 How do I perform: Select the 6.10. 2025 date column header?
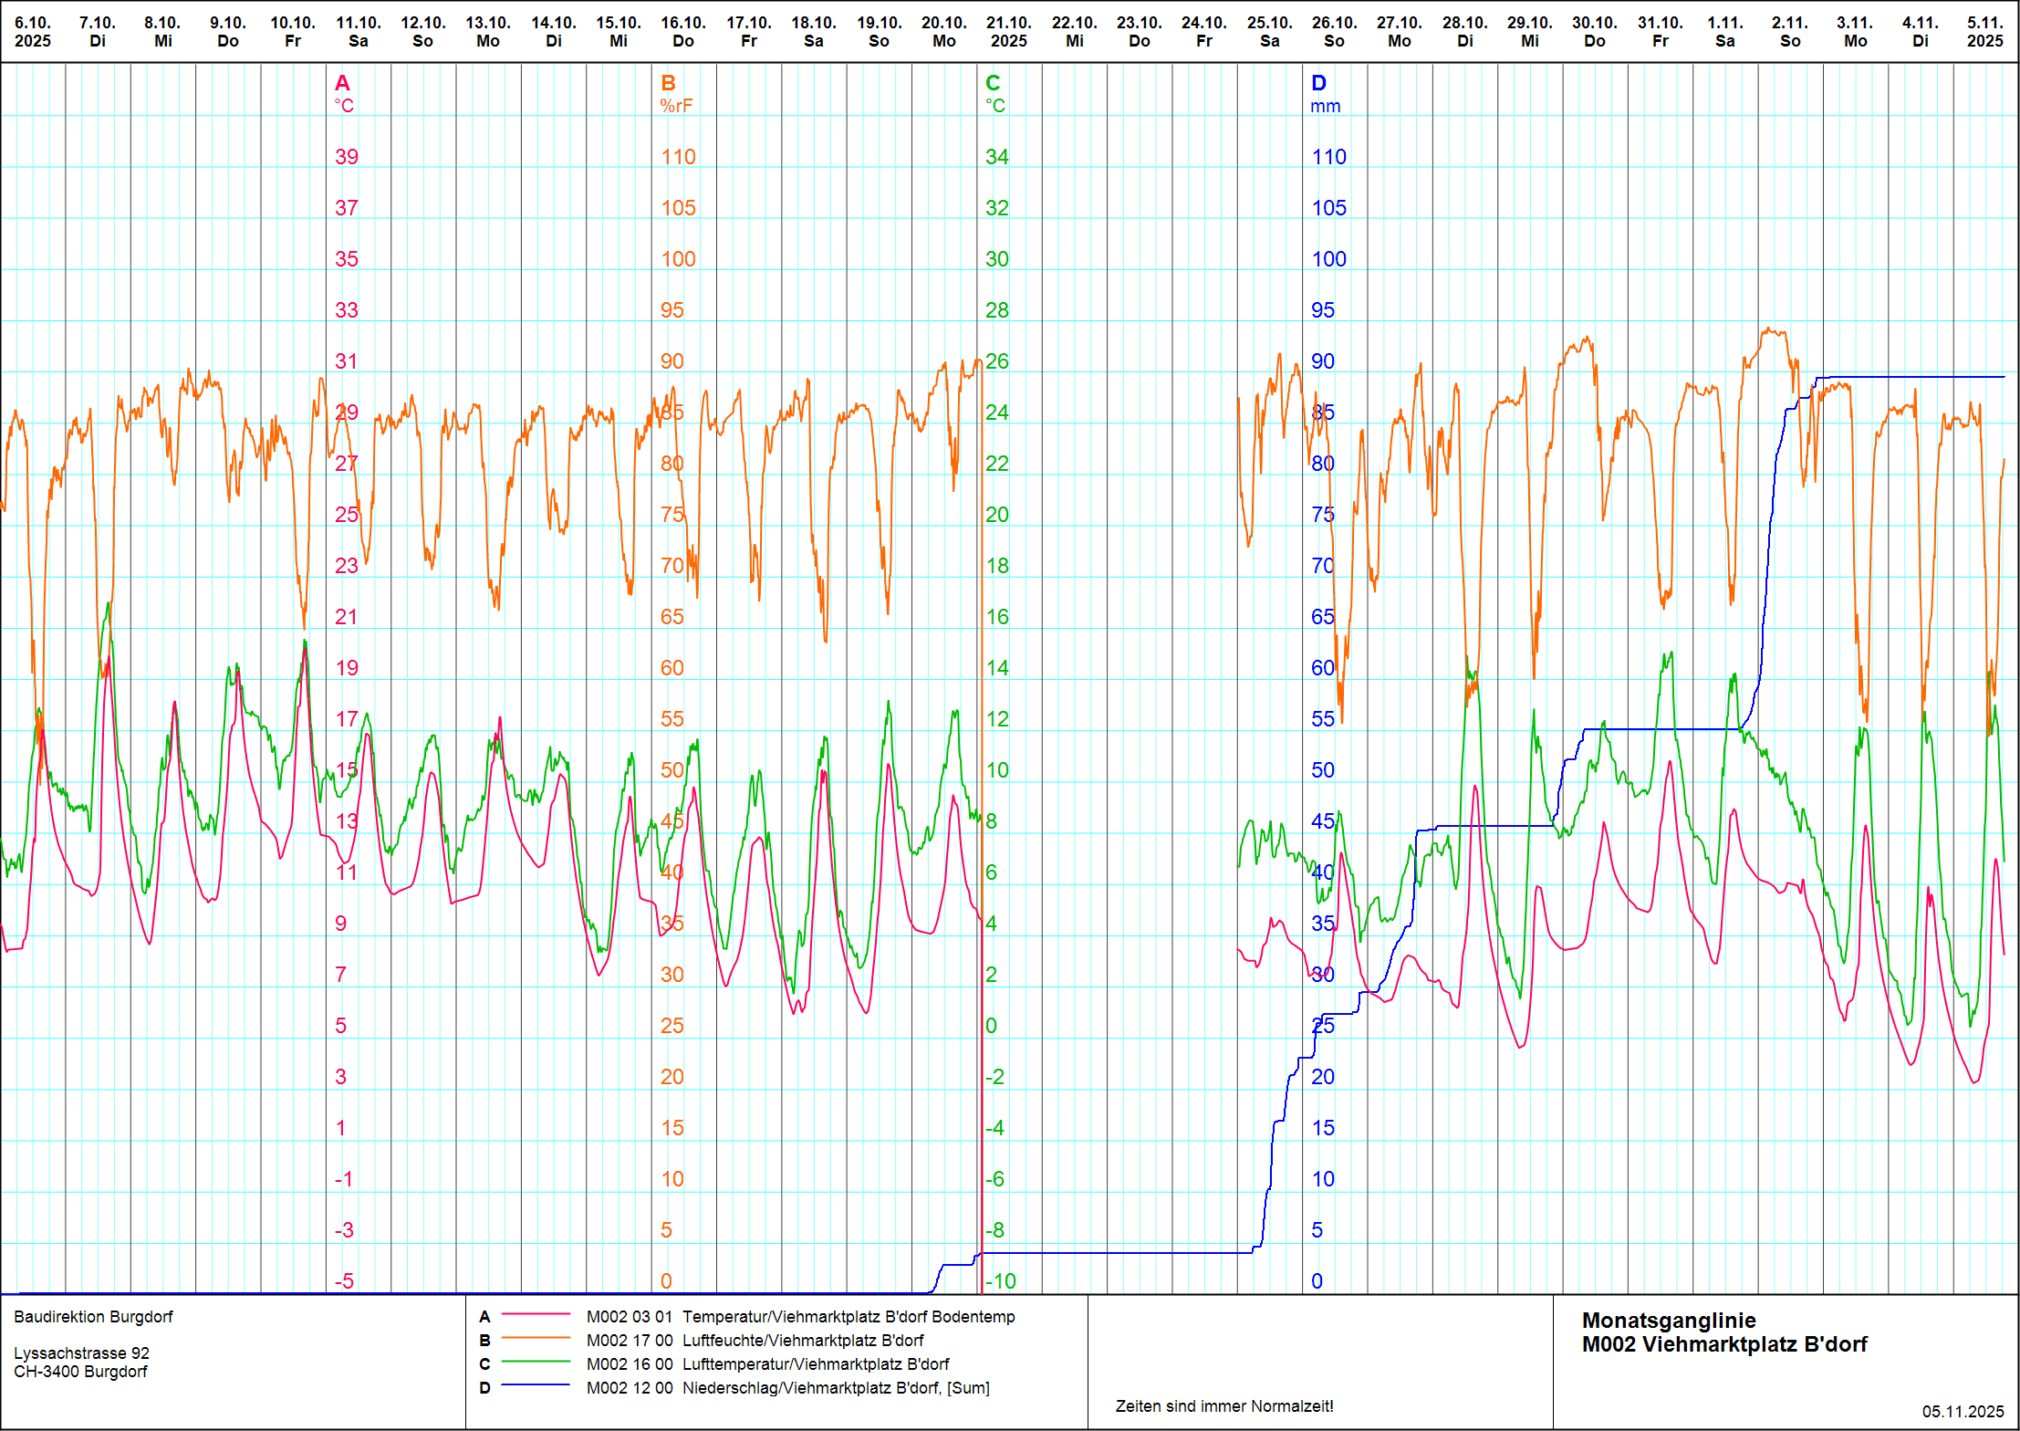click(33, 32)
